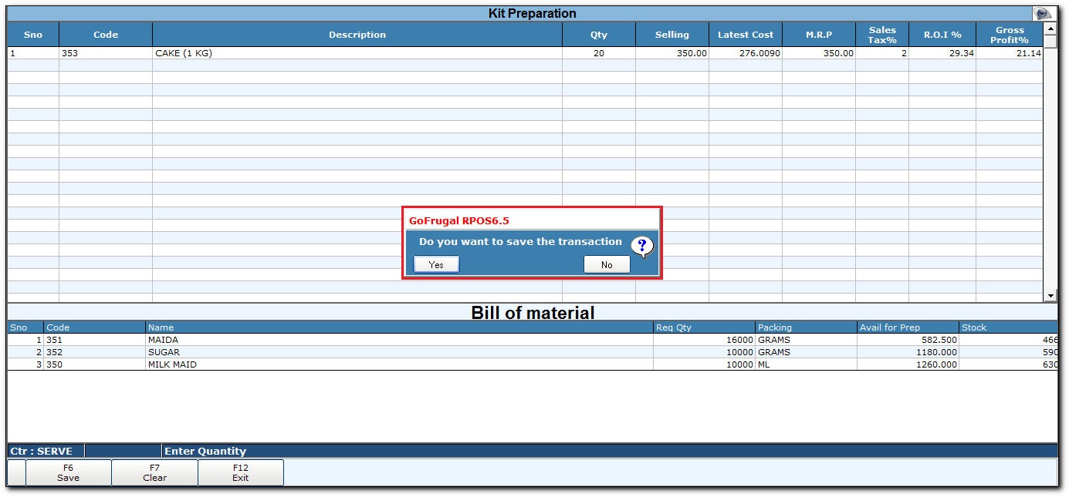Viewport: 1069px width, 497px height.
Task: Select the CAKE (1 KG) description cell
Action: pyautogui.click(x=357, y=53)
